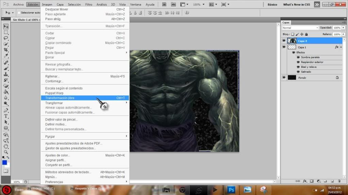
Task: Select the Dodge tool
Action: point(6,103)
